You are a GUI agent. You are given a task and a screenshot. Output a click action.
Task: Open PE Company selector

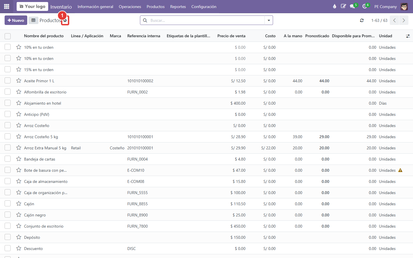pos(385,7)
